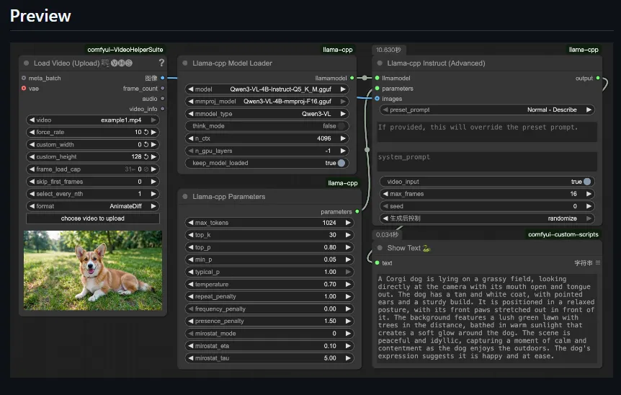Collapse the Llama-cpp Parameters node dot
This screenshot has height=395, width=621.
point(185,197)
